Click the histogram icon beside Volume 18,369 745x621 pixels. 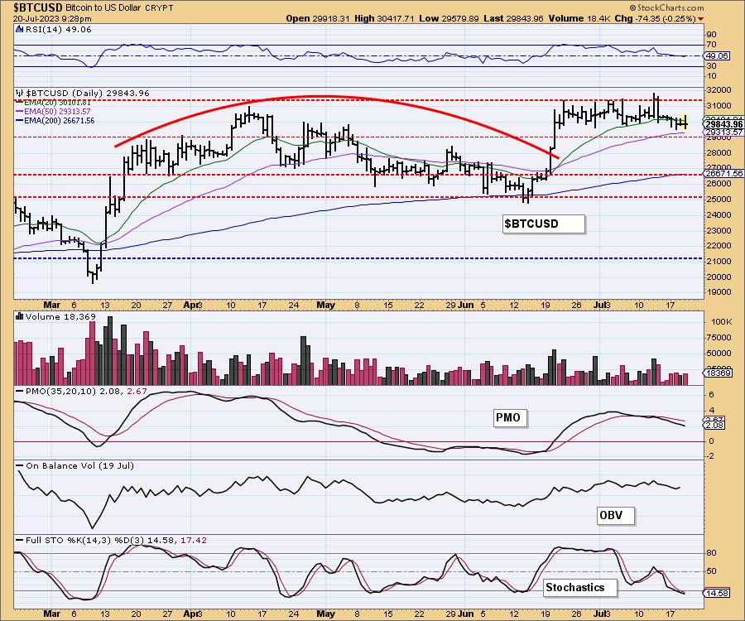click(x=20, y=316)
